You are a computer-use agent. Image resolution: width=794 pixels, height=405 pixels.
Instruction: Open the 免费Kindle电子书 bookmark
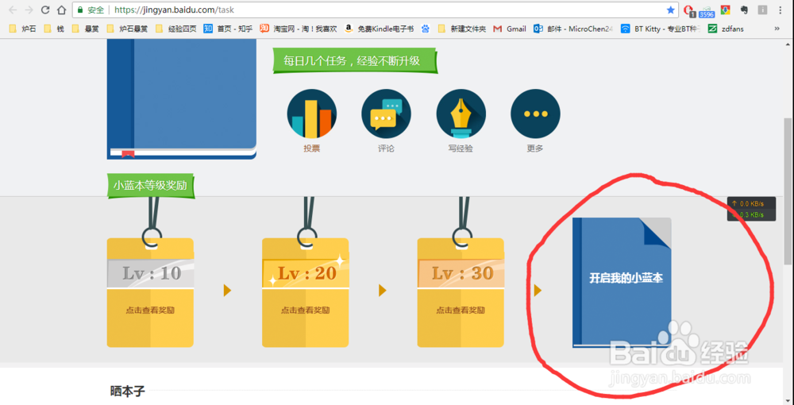coord(379,29)
